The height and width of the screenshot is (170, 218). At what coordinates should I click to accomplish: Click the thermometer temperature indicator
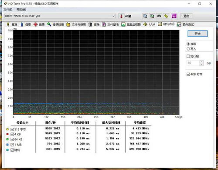tap(121, 16)
